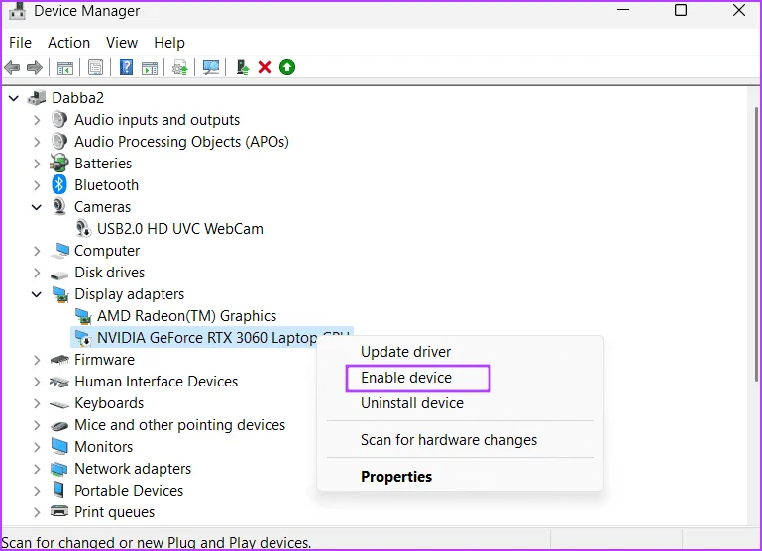
Task: Click the Firmware chip icon
Action: pyautogui.click(x=59, y=360)
